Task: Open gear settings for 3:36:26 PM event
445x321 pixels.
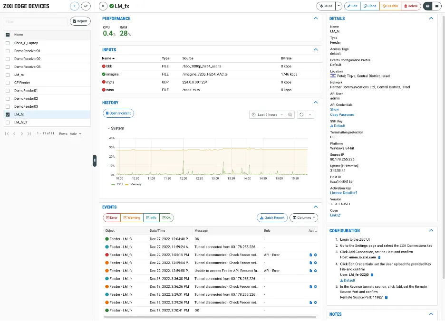Action: click(315, 287)
